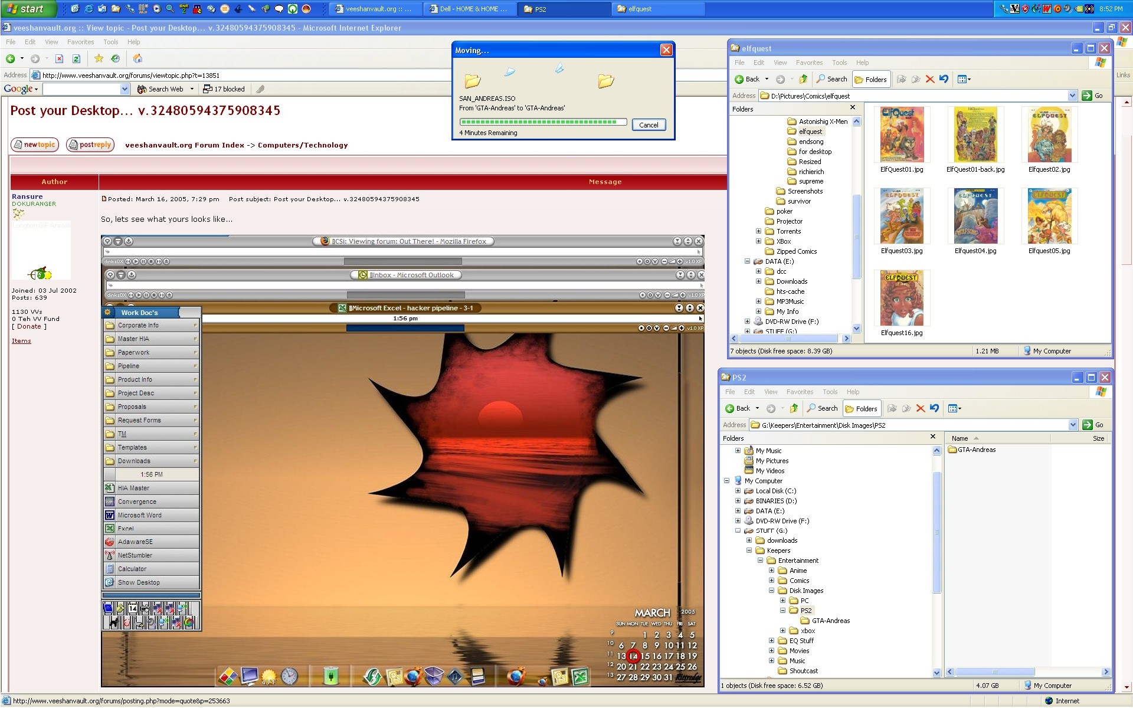Close Folders pane in PS2 window
The width and height of the screenshot is (1133, 708).
933,437
